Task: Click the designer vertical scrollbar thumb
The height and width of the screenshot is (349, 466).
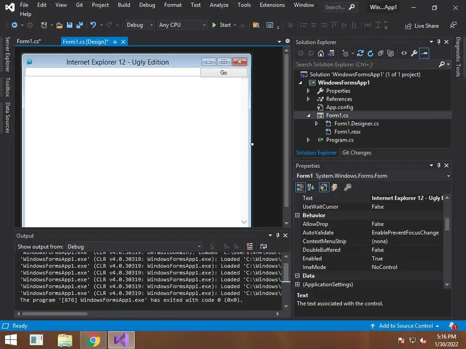Action: click(x=286, y=130)
